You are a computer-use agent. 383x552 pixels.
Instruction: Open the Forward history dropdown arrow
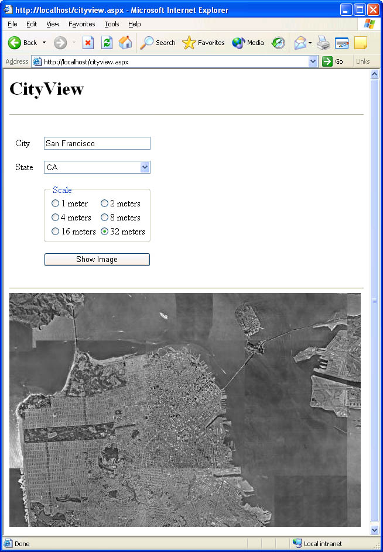[x=74, y=43]
